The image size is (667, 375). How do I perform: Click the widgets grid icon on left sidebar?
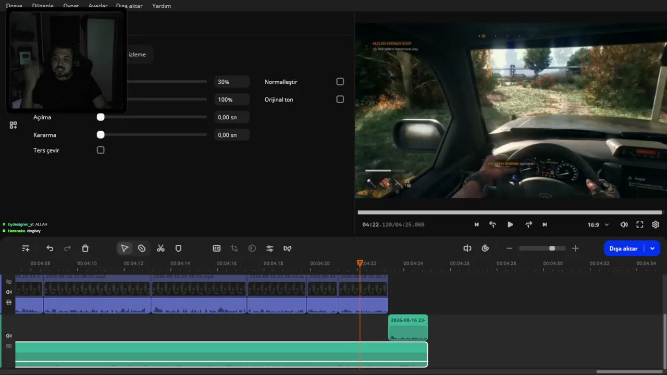pyautogui.click(x=14, y=125)
